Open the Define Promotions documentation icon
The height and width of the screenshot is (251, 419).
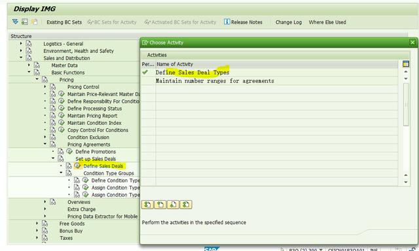coord(61,152)
